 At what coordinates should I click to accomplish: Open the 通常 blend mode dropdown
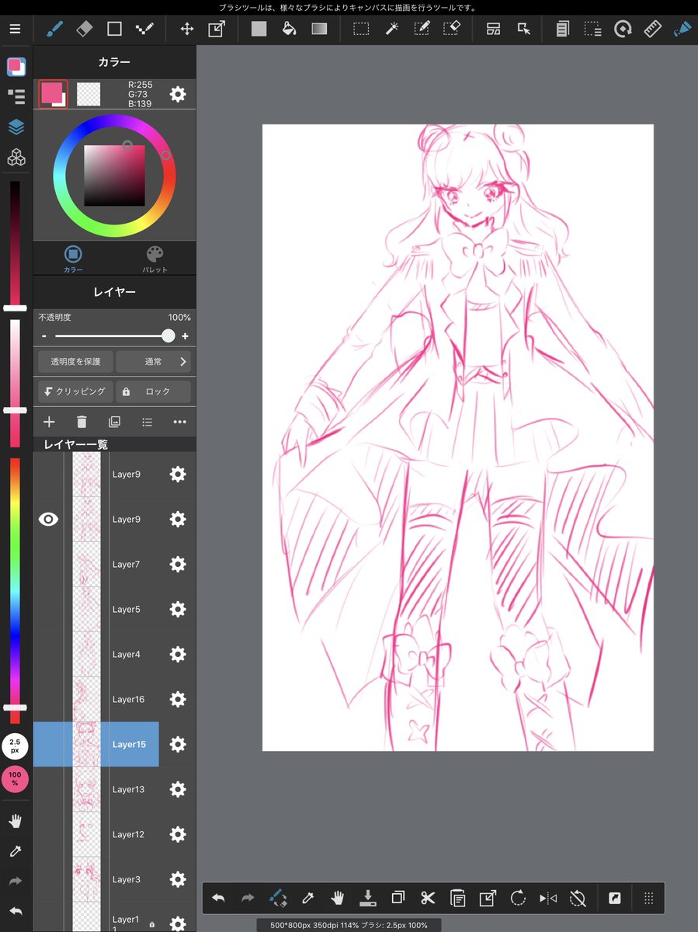tap(153, 362)
